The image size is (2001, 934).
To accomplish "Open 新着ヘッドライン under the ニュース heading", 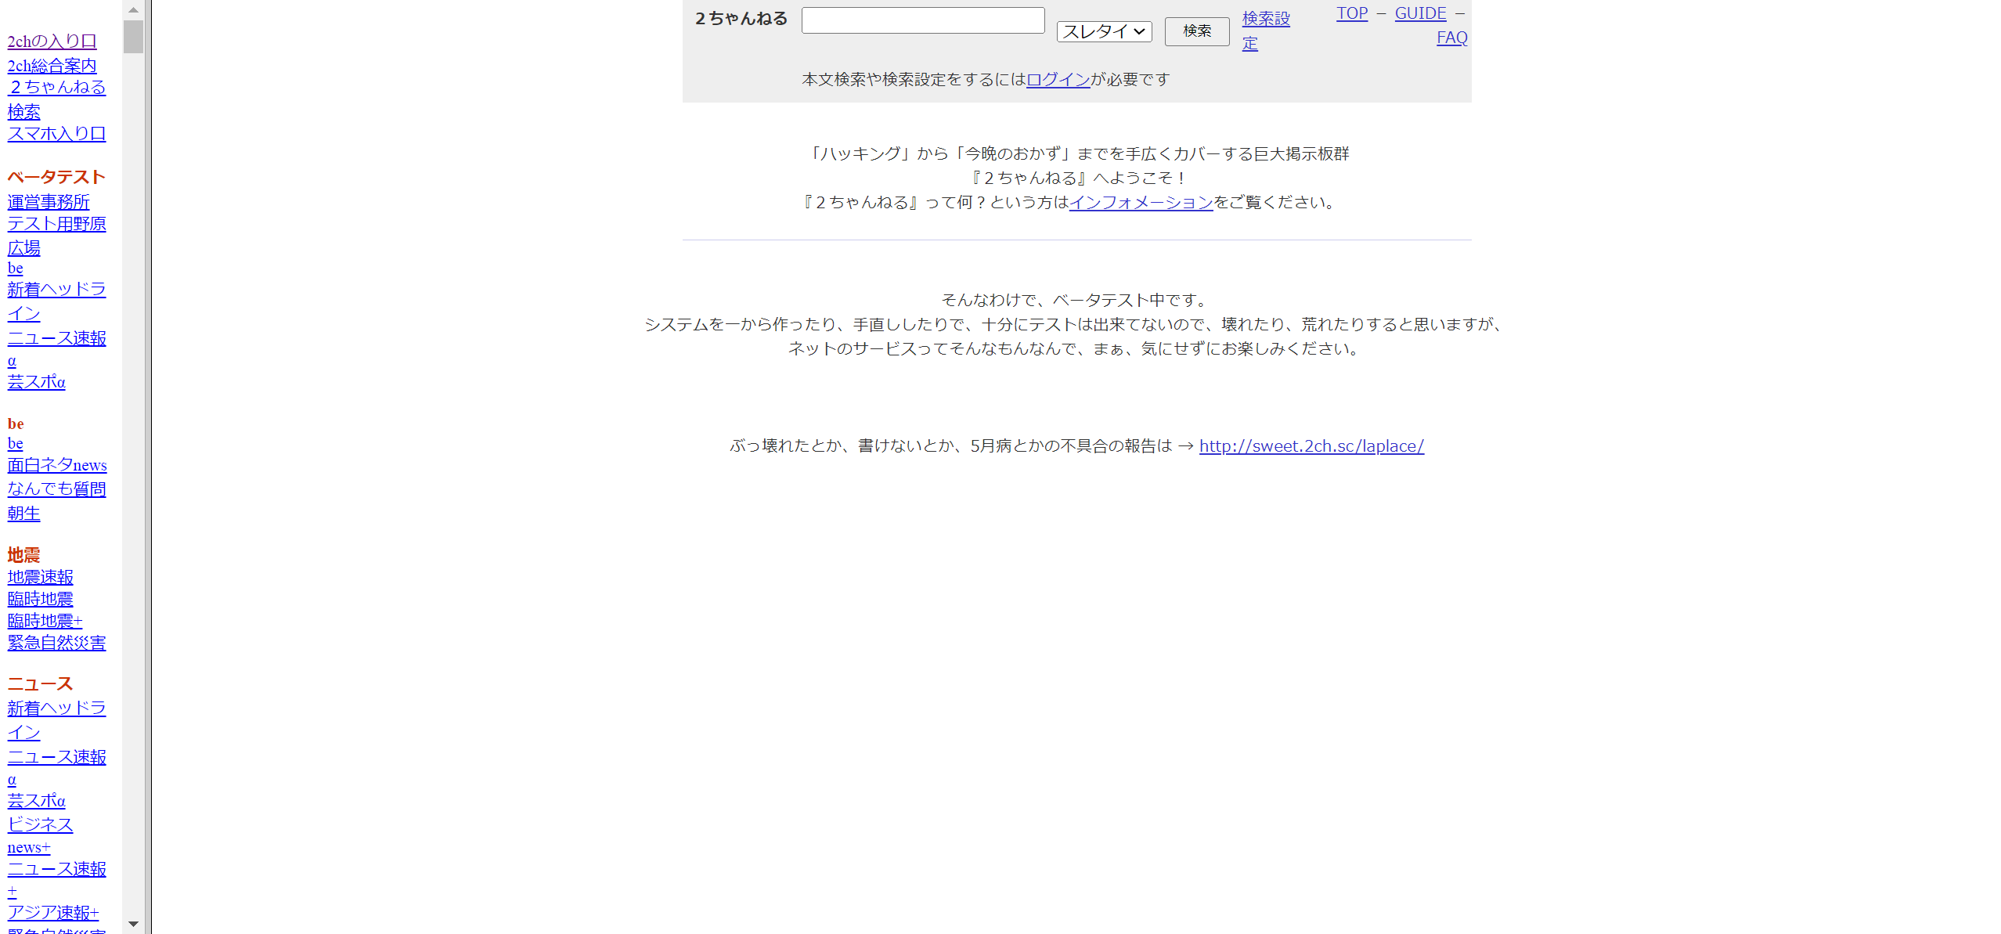I will 56,719.
